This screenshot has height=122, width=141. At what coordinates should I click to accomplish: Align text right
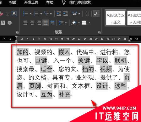[39, 22]
